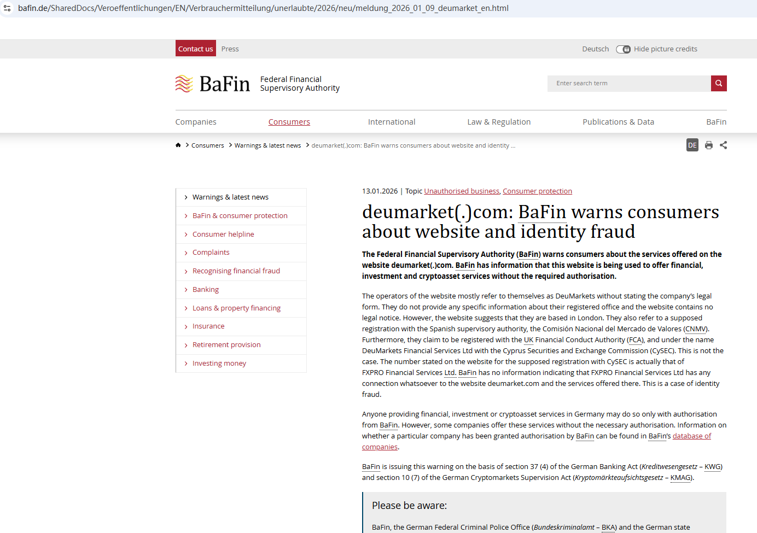
Task: Click the browser address bar URL
Action: coord(263,8)
